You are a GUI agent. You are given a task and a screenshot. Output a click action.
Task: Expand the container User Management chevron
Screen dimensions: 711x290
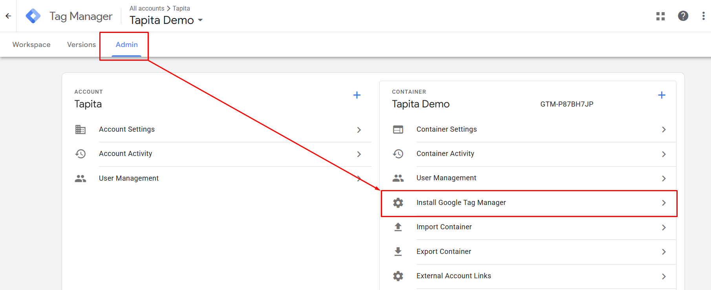664,178
